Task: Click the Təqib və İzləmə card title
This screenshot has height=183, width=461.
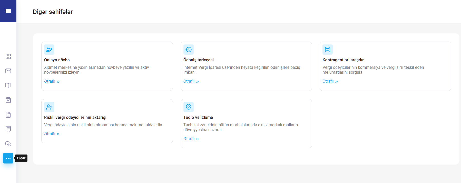Action: (x=198, y=118)
